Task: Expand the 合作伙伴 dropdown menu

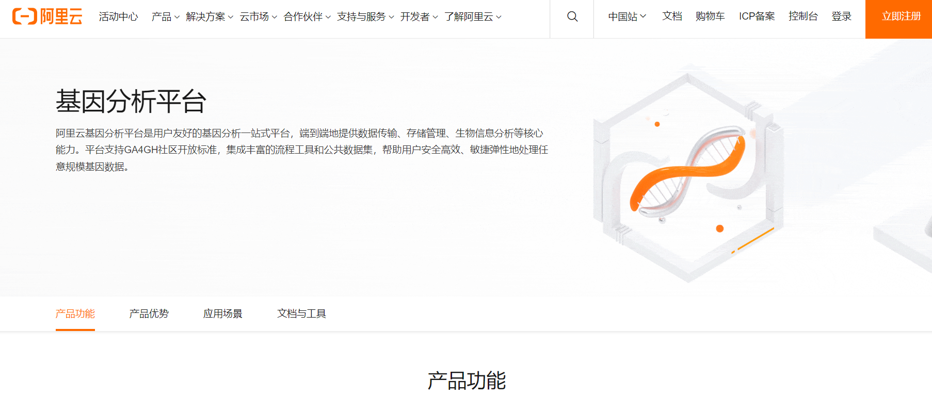Action: click(307, 16)
